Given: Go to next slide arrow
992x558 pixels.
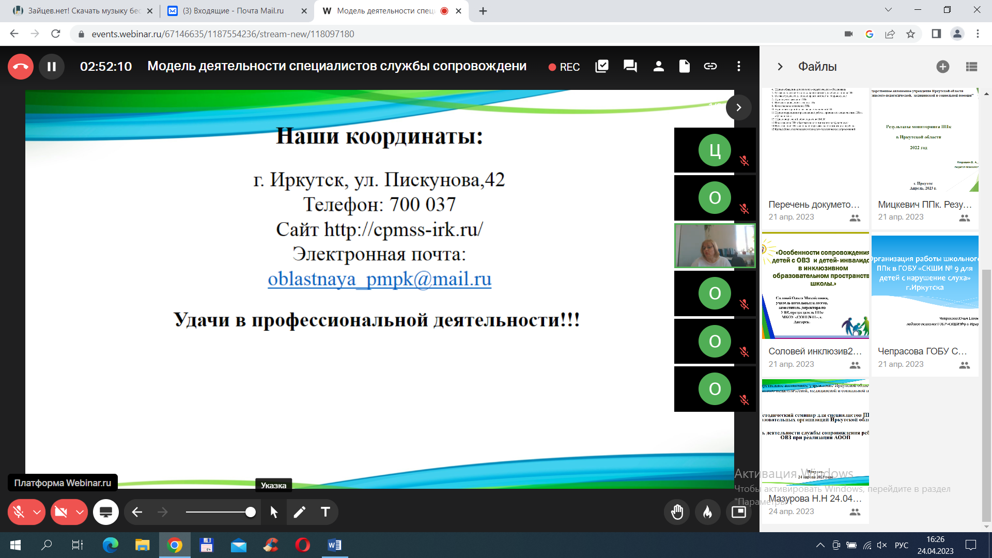Looking at the screenshot, I should (163, 512).
